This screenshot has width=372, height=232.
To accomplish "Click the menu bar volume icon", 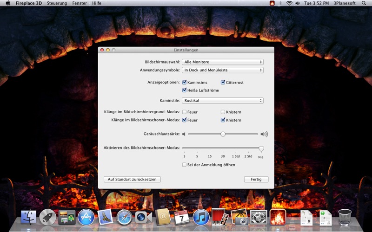I will coord(298,3).
